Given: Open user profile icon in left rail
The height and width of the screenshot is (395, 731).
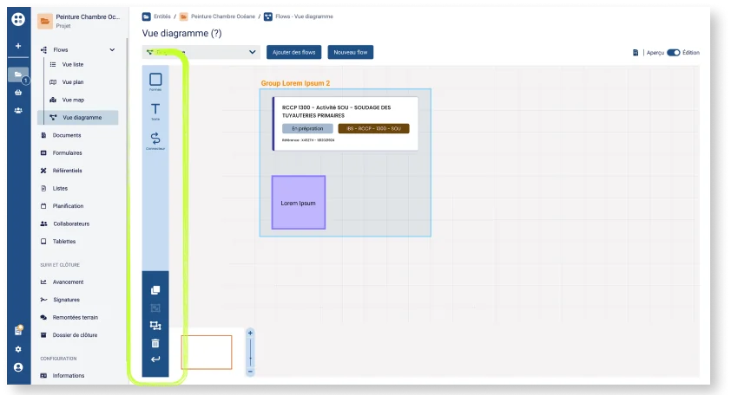Looking at the screenshot, I should tap(18, 367).
